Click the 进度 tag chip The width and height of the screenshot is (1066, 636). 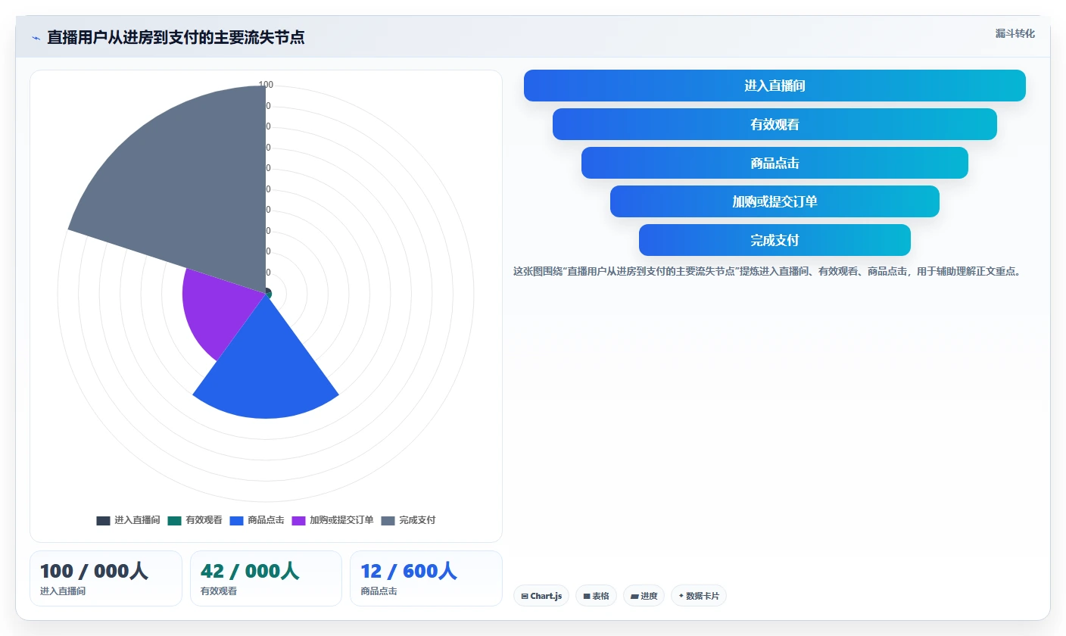(644, 596)
